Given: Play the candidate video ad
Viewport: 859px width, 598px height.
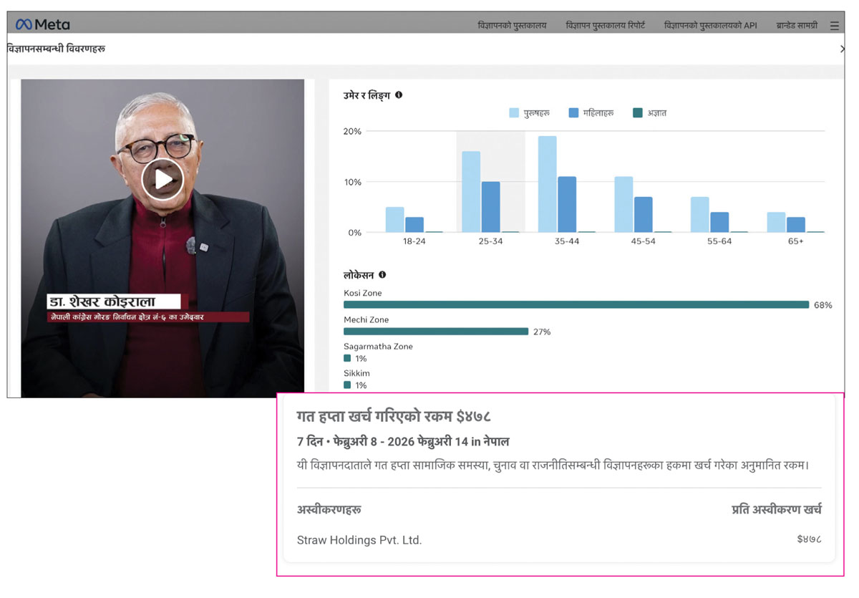Looking at the screenshot, I should coord(162,180).
